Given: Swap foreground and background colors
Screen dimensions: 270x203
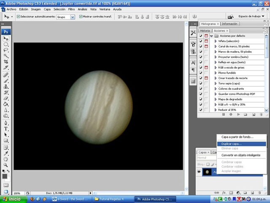Looking at the screenshot, I should point(8,171).
